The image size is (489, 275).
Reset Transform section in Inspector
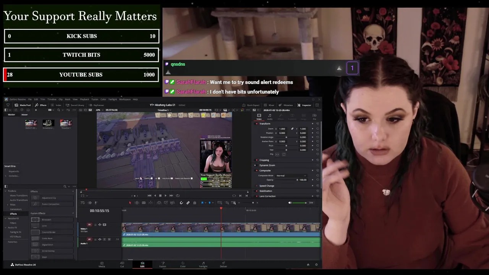click(x=317, y=124)
